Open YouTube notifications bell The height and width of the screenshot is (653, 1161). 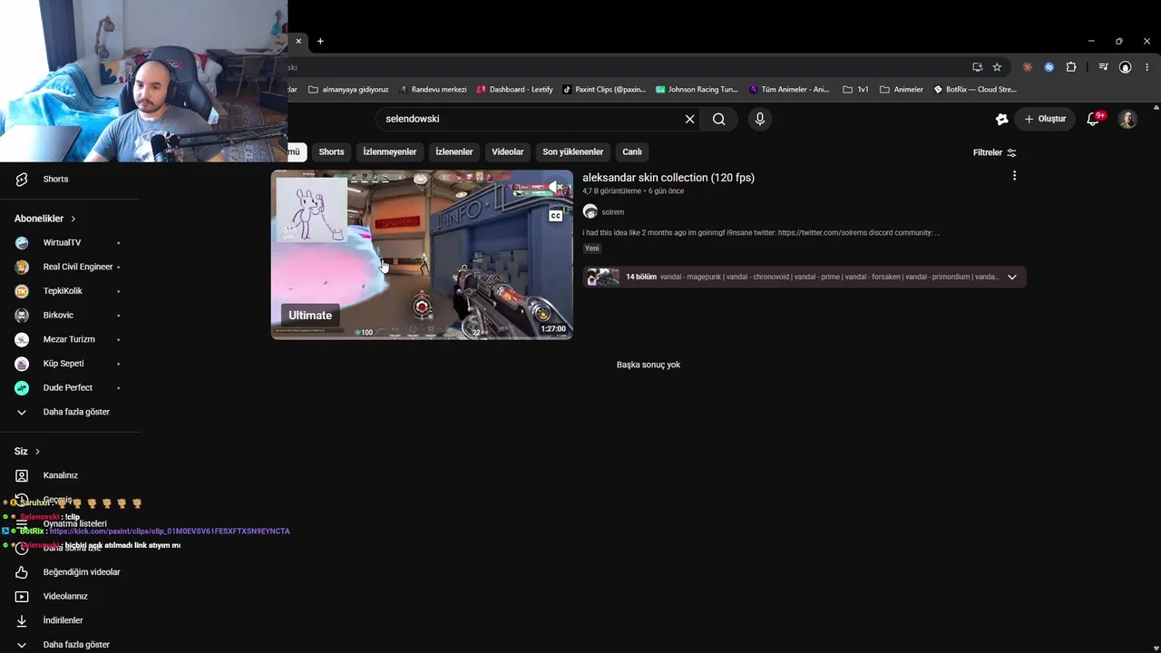(1094, 119)
